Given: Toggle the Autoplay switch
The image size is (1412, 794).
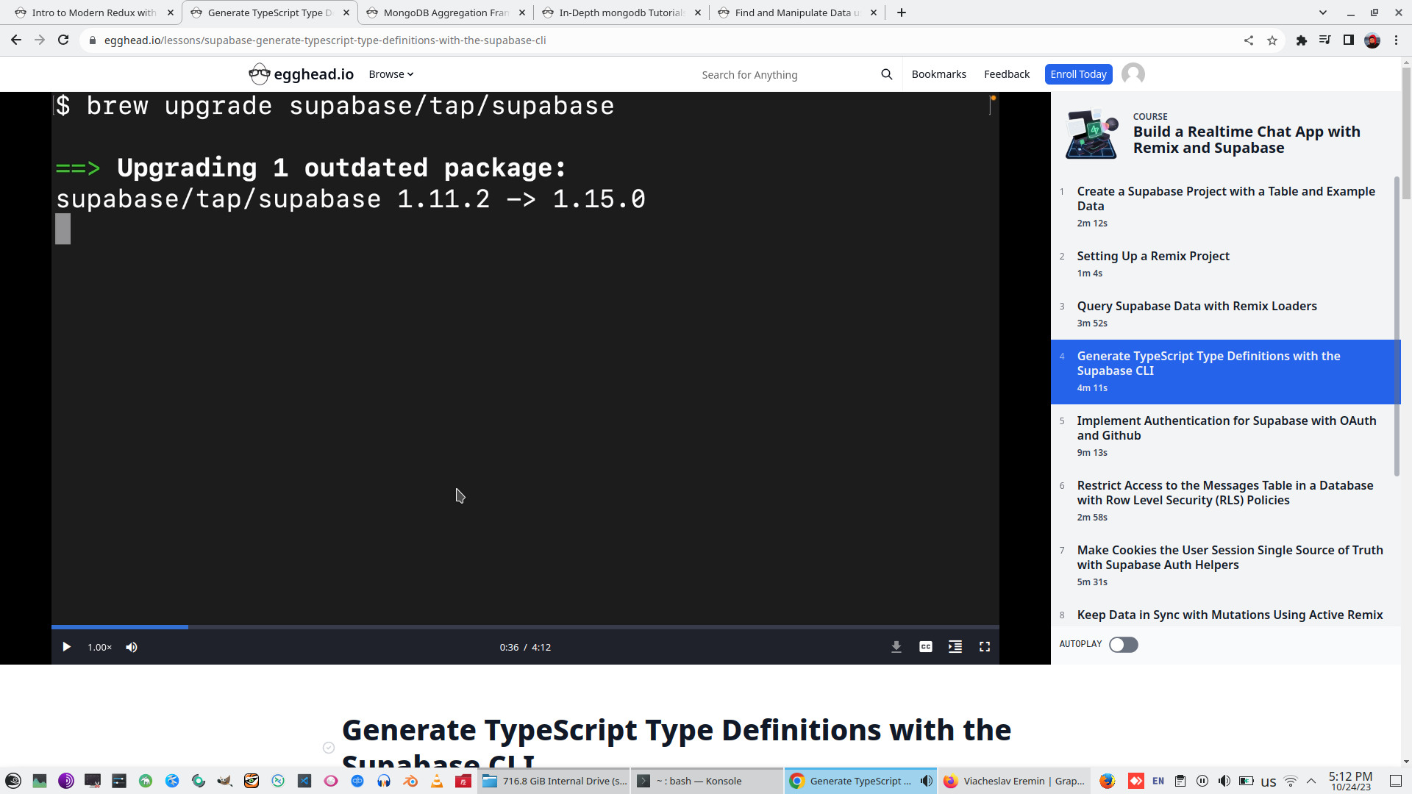Looking at the screenshot, I should [1123, 645].
